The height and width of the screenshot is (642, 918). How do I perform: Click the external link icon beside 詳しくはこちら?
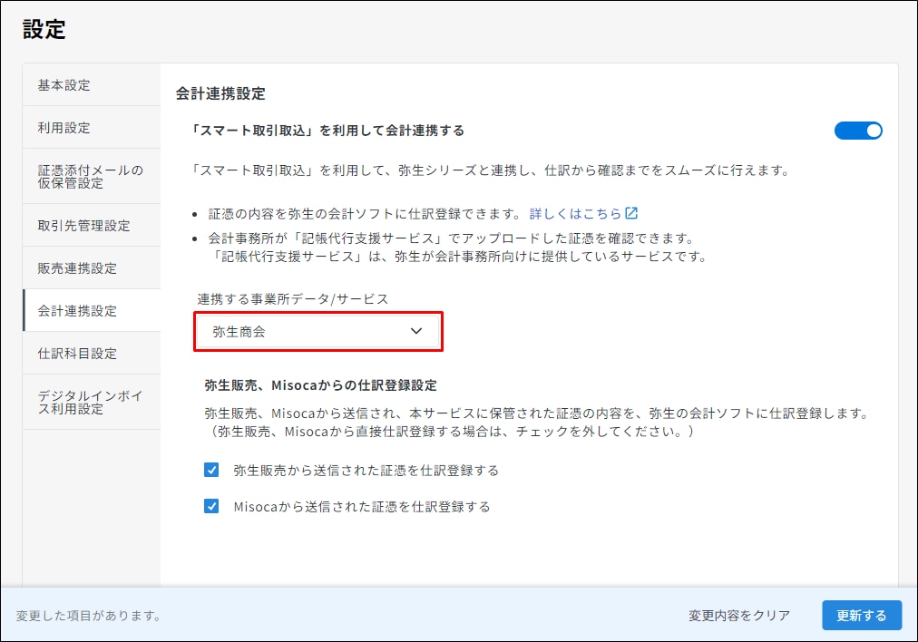click(x=631, y=213)
